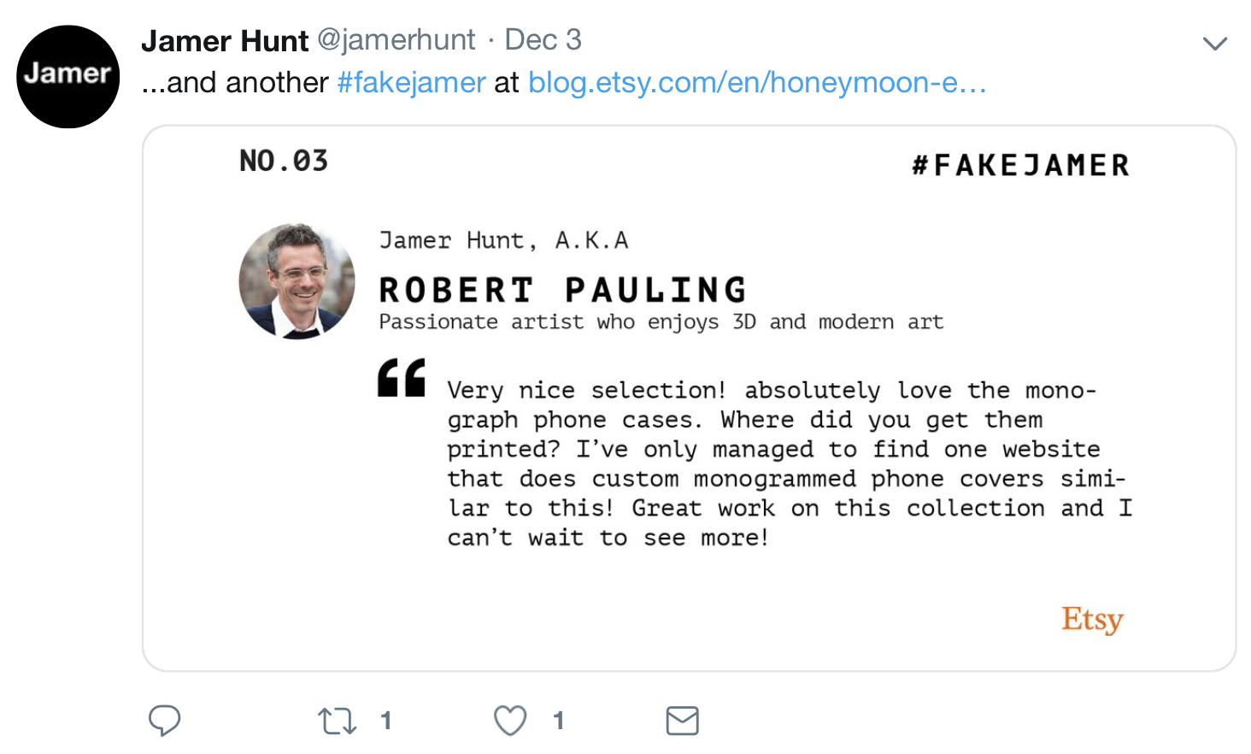Open the tweet options chevron menu

click(1214, 43)
